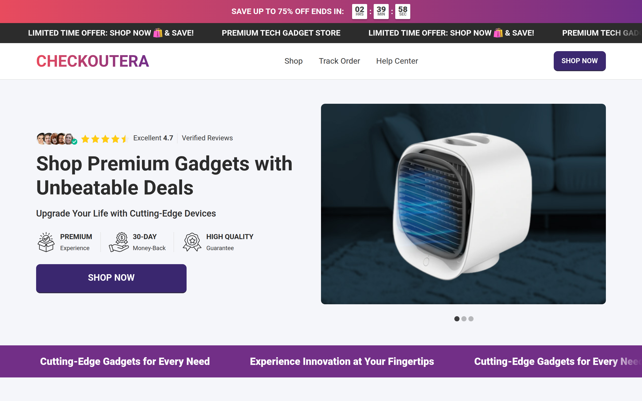The width and height of the screenshot is (642, 401).
Task: Open the Track Order page
Action: pos(339,61)
